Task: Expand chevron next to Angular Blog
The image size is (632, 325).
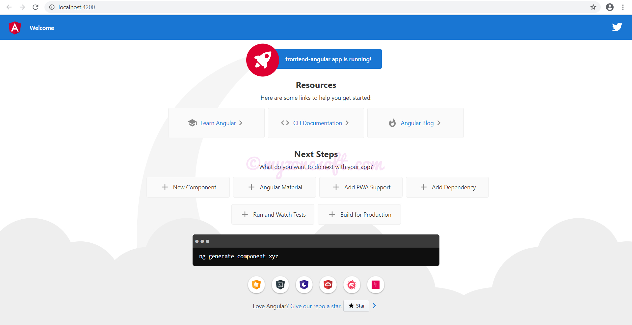Action: (x=439, y=123)
